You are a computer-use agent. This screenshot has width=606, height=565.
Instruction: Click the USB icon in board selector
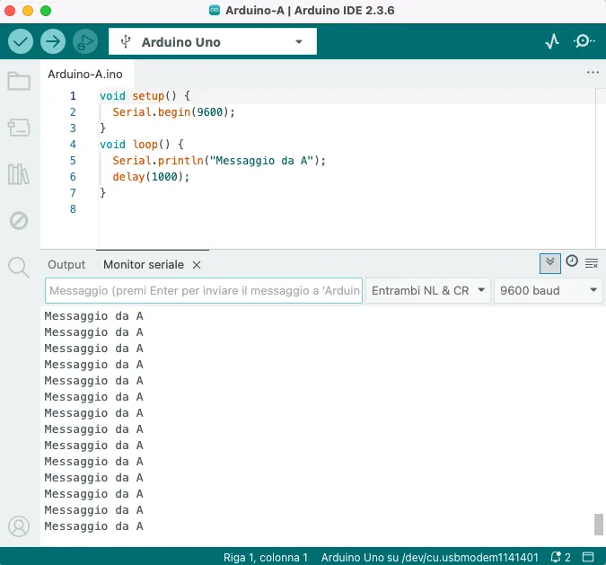pyautogui.click(x=126, y=41)
